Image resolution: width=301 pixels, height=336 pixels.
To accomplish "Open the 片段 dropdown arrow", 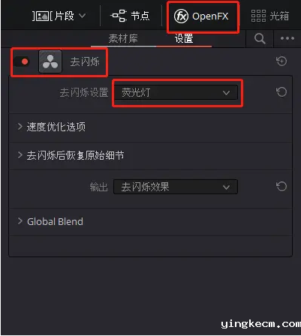I will [x=82, y=16].
